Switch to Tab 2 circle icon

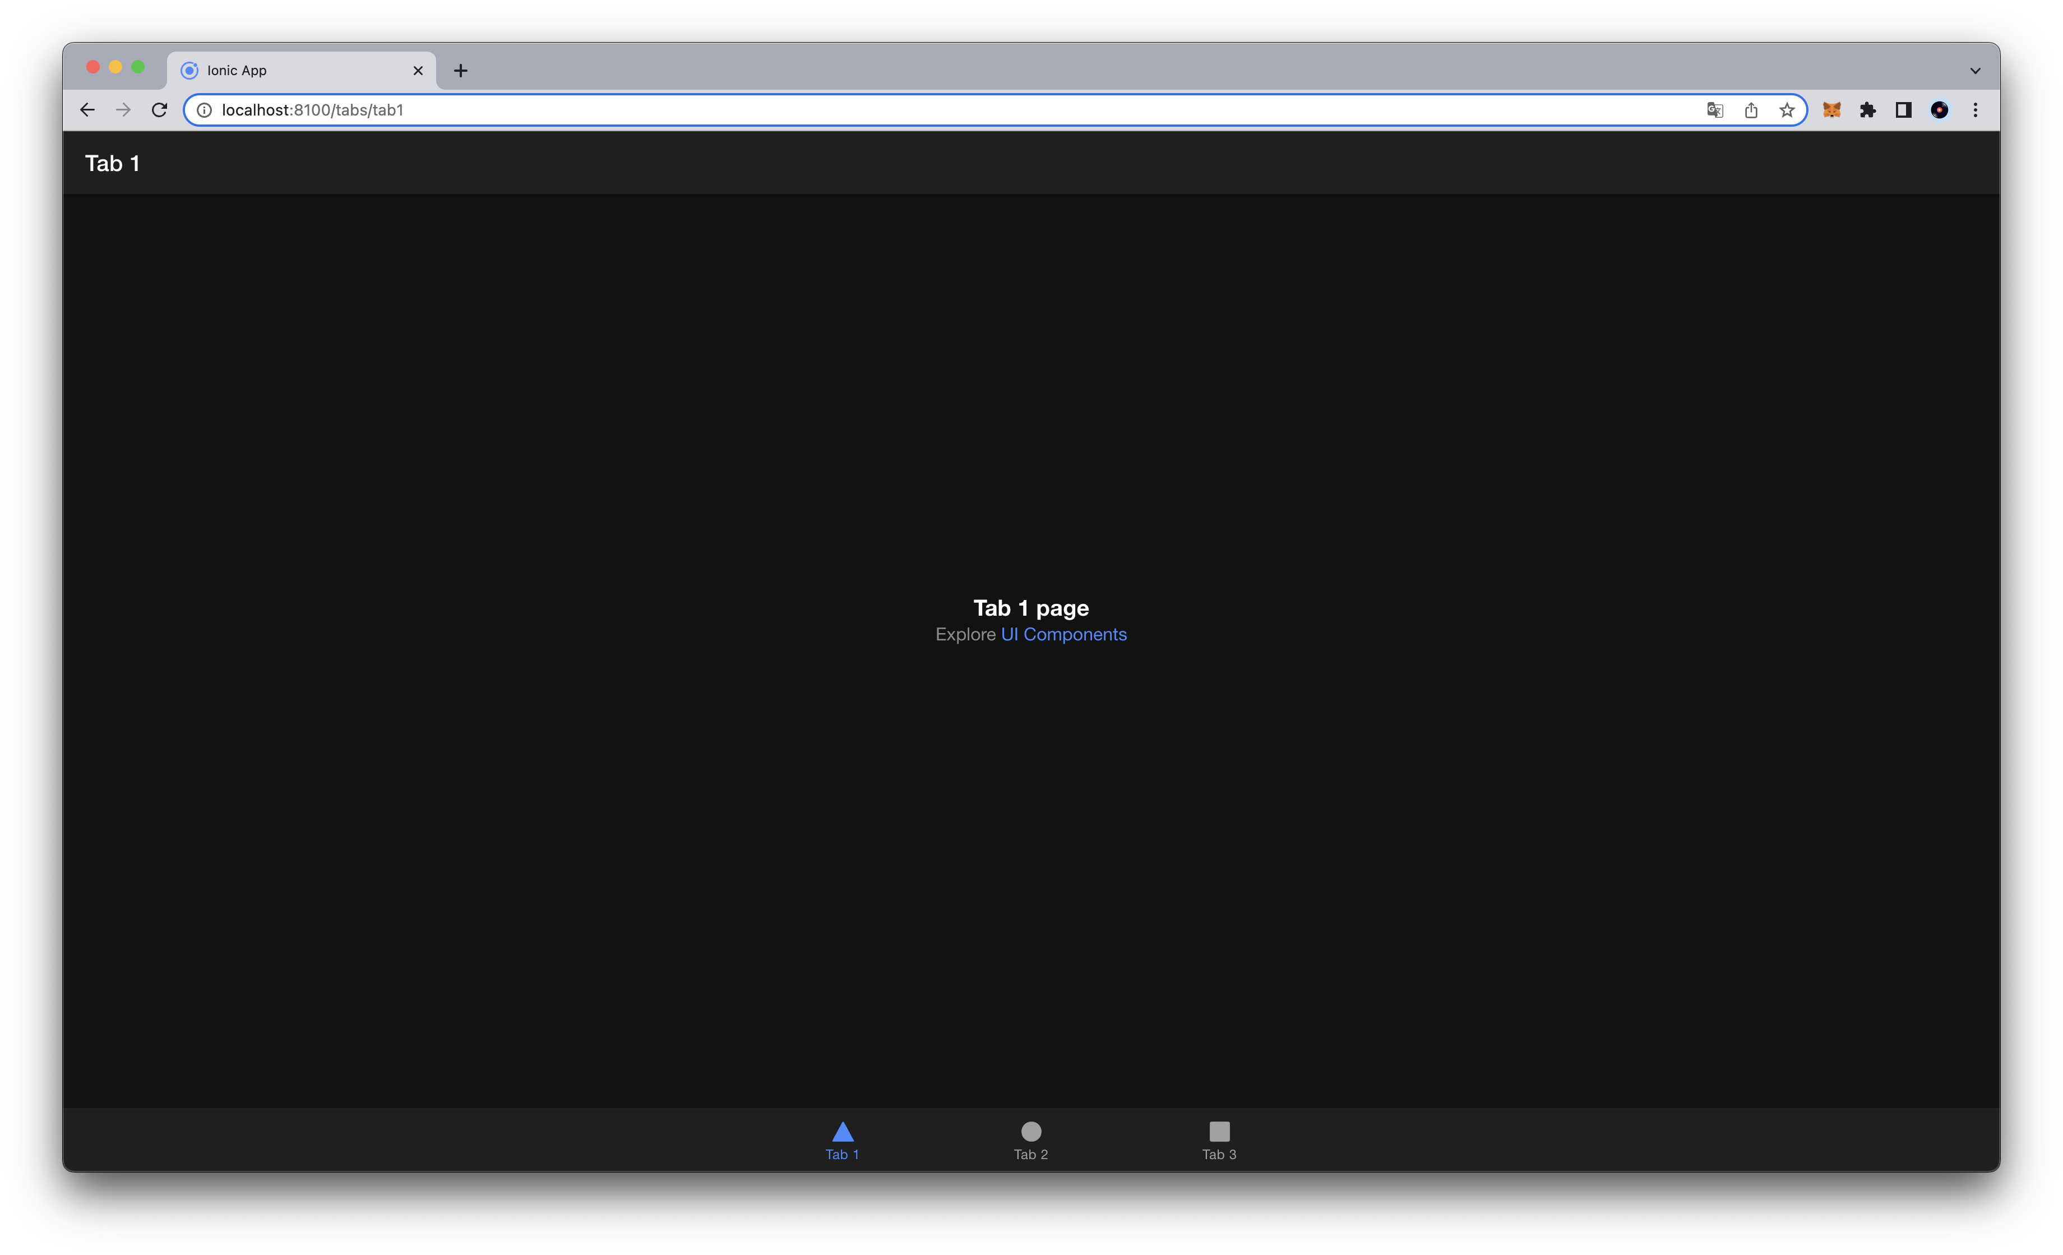[x=1031, y=1132]
